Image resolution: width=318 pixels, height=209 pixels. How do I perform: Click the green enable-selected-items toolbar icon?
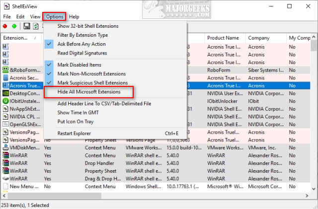tap(14, 26)
